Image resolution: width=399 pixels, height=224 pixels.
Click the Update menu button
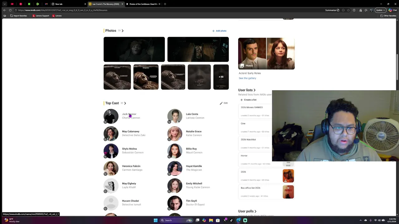pyautogui.click(x=381, y=10)
